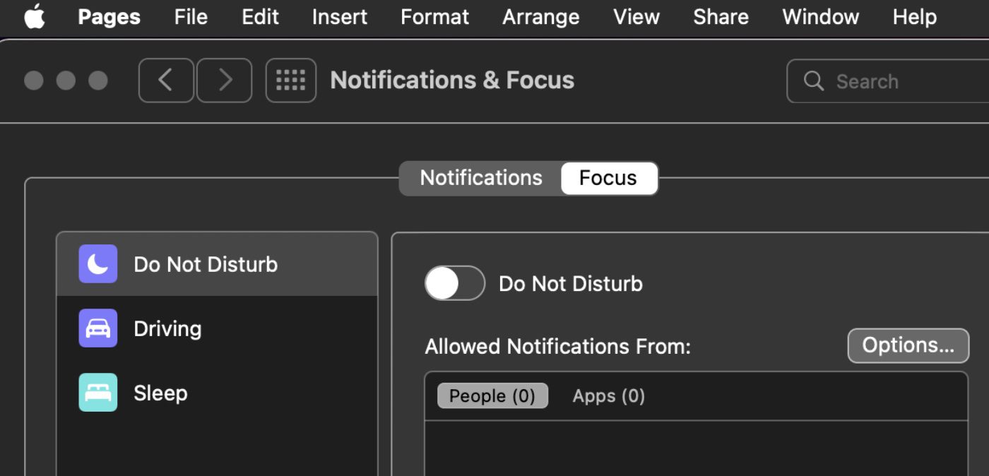Click the Driving car icon
Viewport: 989px width, 476px height.
[97, 328]
